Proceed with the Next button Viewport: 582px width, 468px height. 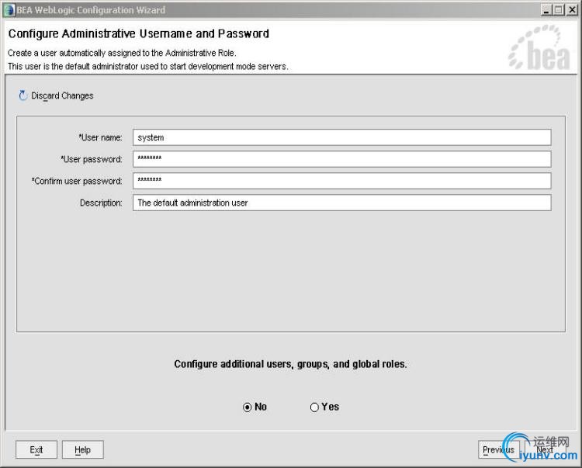pyautogui.click(x=545, y=449)
